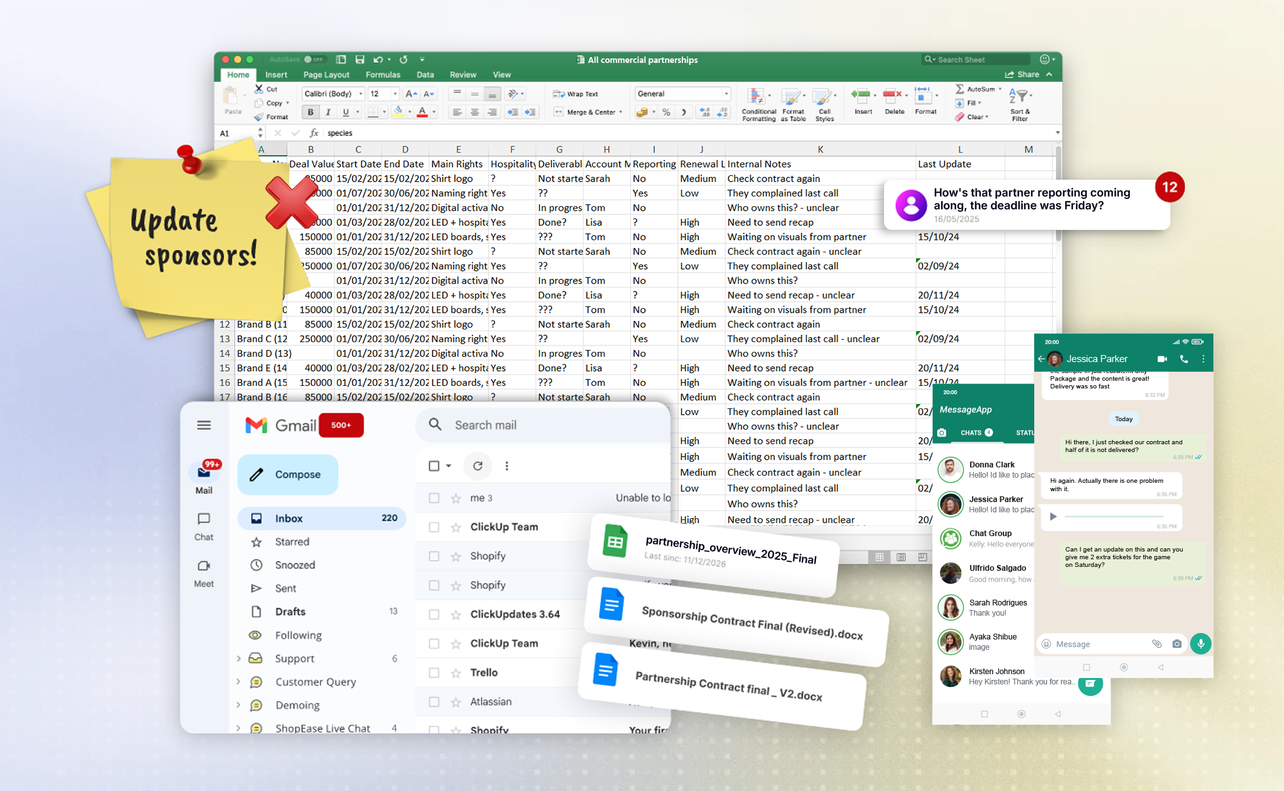Open the font name Calibri dropdown

coord(361,94)
